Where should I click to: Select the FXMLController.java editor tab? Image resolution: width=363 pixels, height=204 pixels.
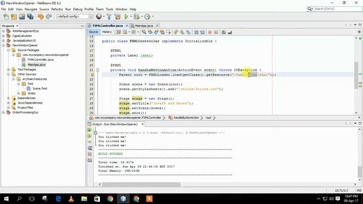[x=107, y=25]
